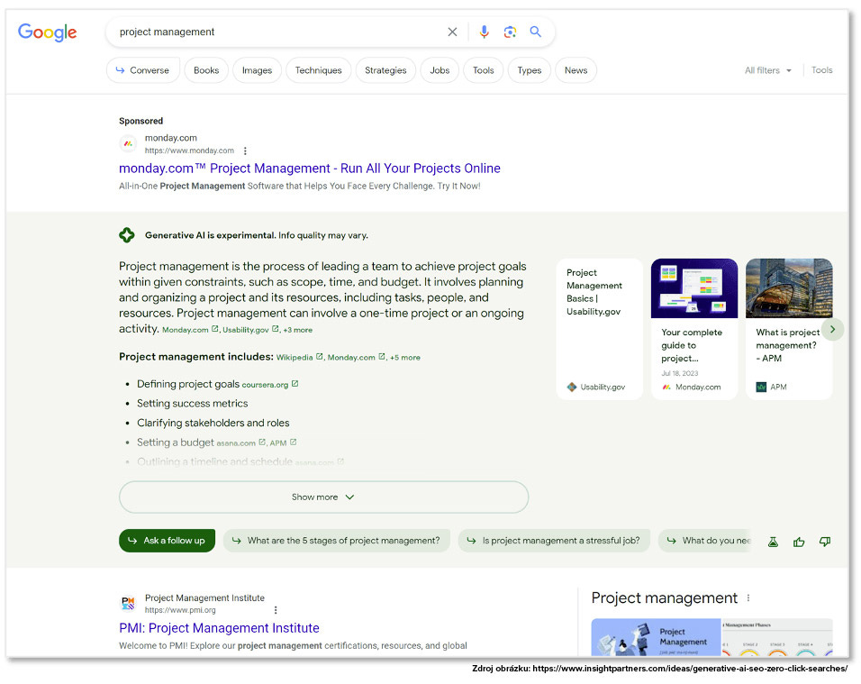861x684 pixels.
Task: Select the Books filter chip
Action: click(x=206, y=70)
